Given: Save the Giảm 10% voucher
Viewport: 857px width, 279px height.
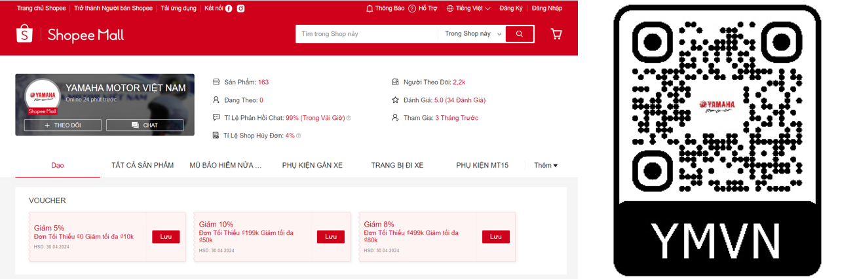Looking at the screenshot, I should [331, 237].
